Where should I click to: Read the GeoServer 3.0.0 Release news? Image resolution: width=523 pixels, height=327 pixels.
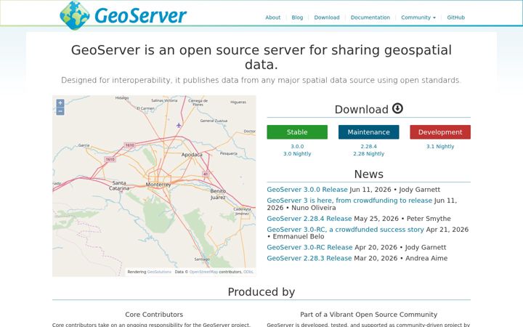point(307,190)
